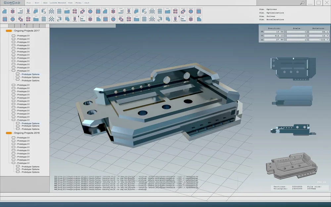
Task: Click the dashed-circle Geometry tool icon
Action: pyautogui.click(x=12, y=19)
